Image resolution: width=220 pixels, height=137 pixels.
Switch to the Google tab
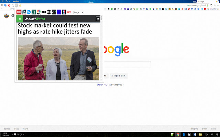pyautogui.click(x=208, y=2)
